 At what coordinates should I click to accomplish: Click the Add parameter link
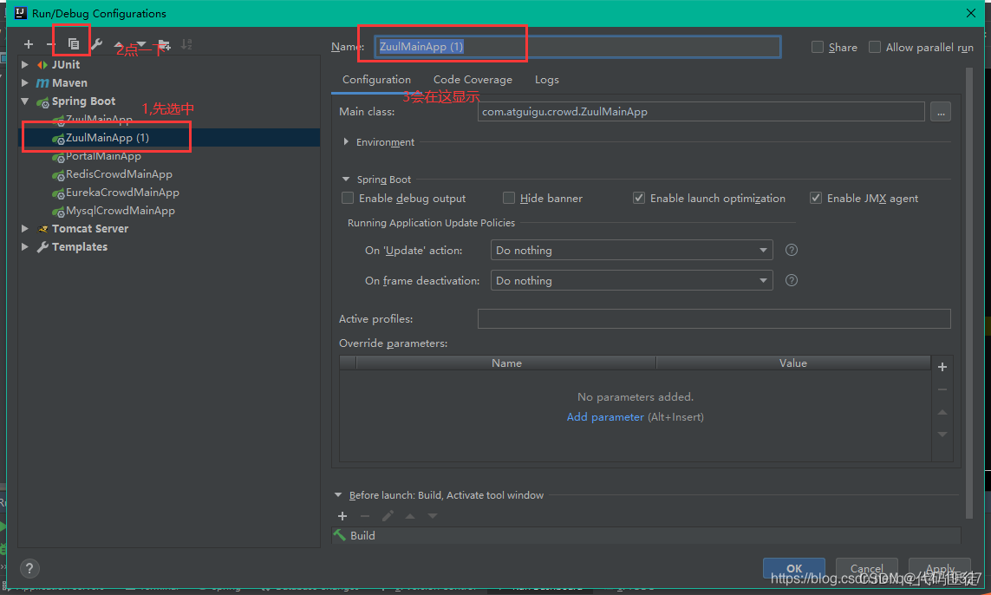tap(605, 416)
